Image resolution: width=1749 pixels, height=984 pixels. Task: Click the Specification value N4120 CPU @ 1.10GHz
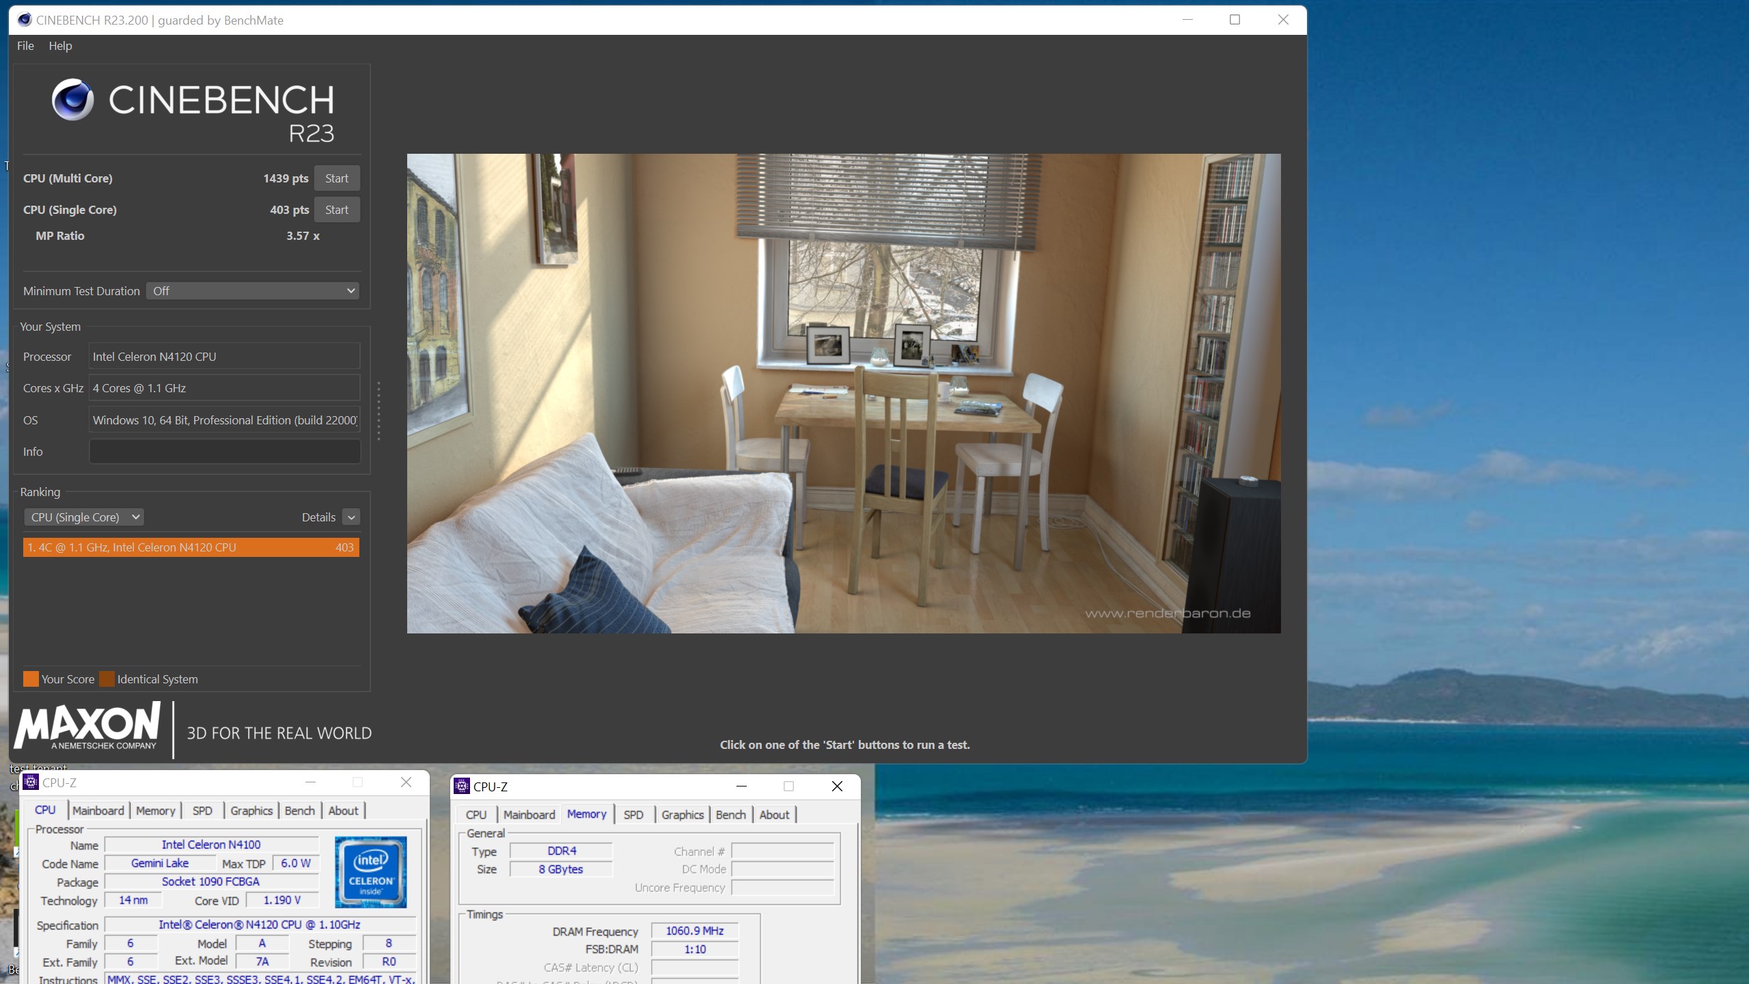(x=260, y=925)
